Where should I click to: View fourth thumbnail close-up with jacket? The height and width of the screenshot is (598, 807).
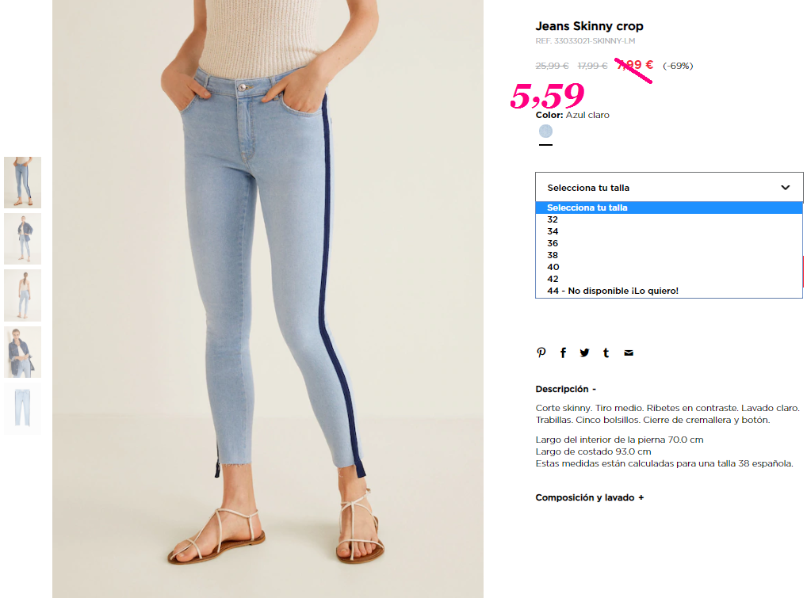click(23, 352)
